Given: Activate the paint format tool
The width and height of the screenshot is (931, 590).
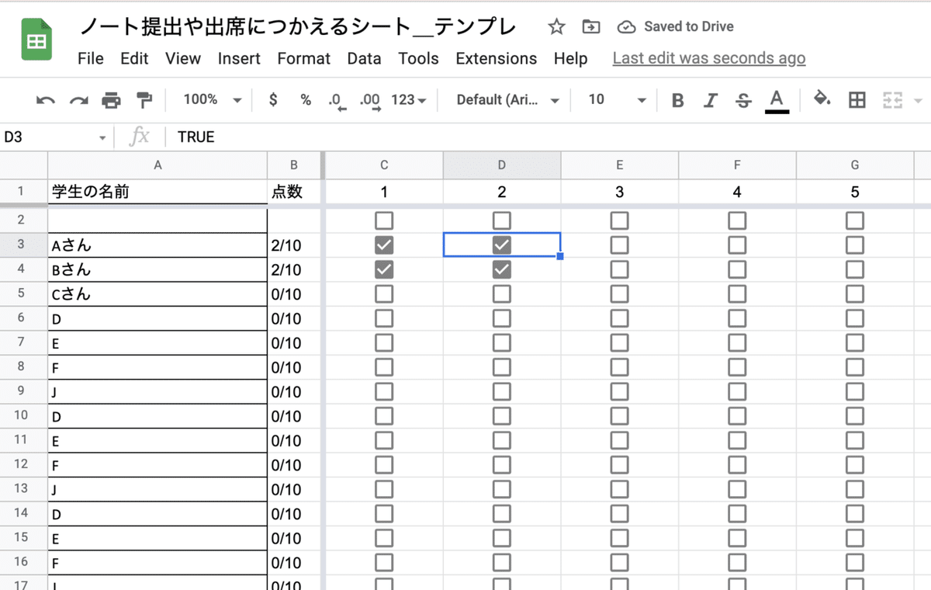Looking at the screenshot, I should tap(144, 99).
